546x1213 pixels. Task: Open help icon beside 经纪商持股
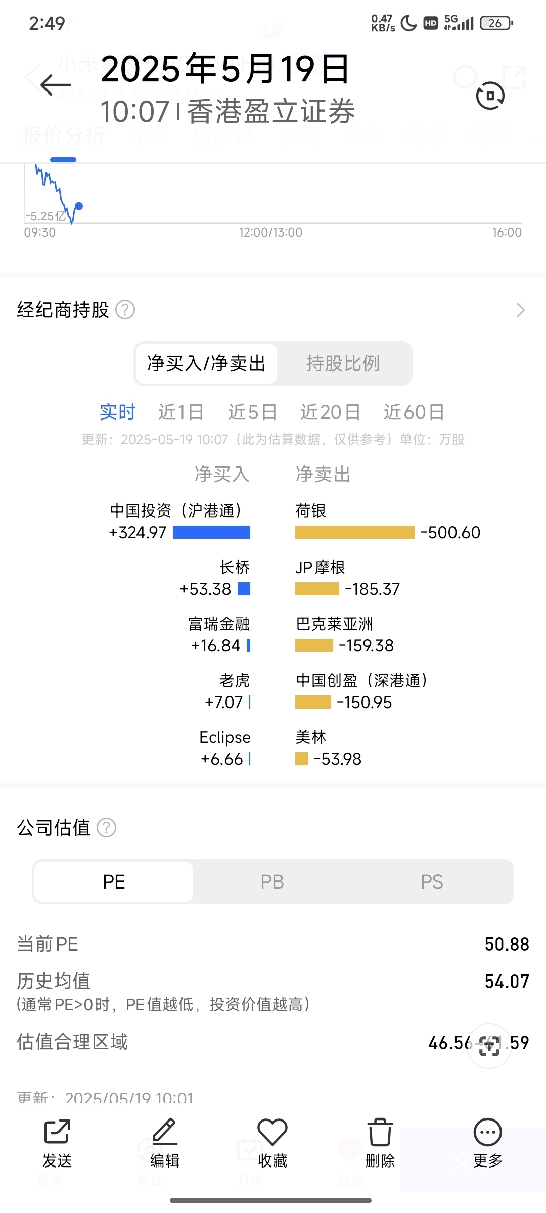pos(125,310)
